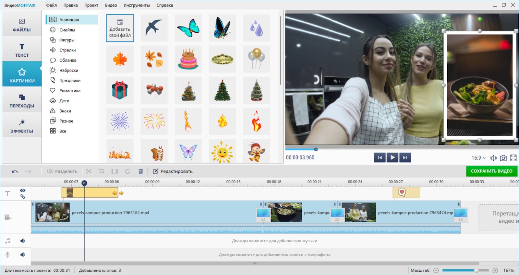The height and width of the screenshot is (275, 519).
Task: Delete selection with trash icon
Action: [141, 171]
